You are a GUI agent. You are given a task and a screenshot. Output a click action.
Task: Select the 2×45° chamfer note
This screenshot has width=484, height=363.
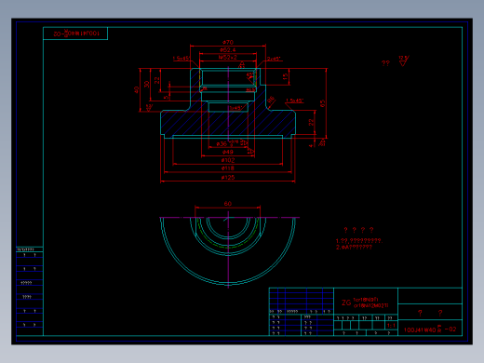coord(275,59)
